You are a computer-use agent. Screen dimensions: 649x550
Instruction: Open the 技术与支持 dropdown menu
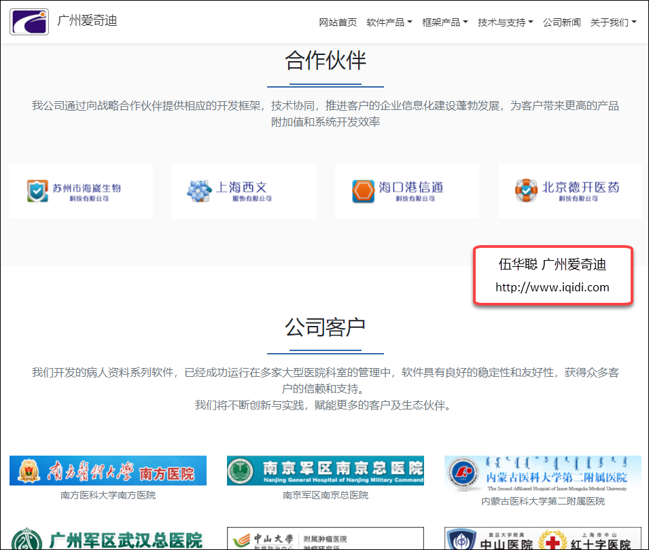point(506,22)
